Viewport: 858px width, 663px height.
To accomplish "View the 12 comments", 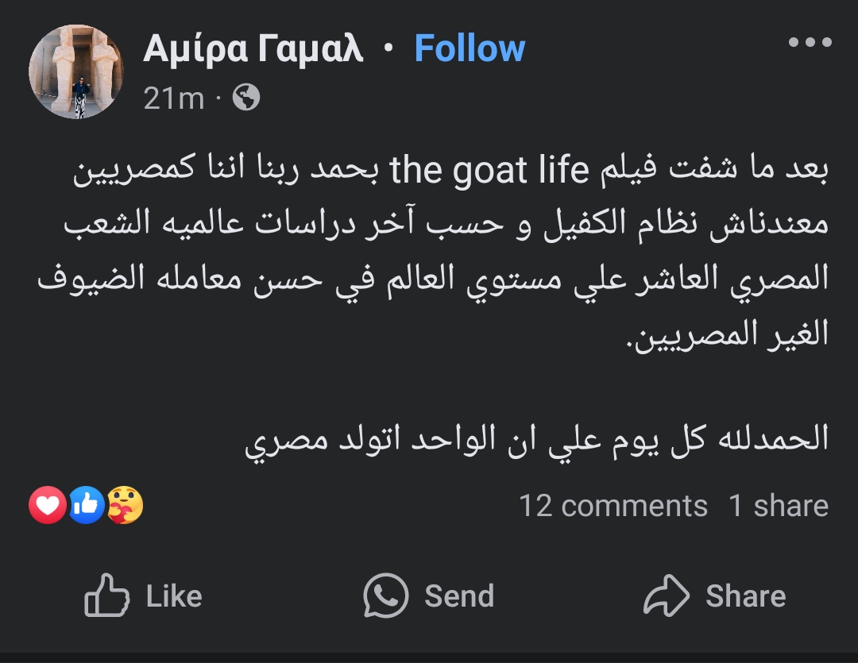I will point(613,506).
